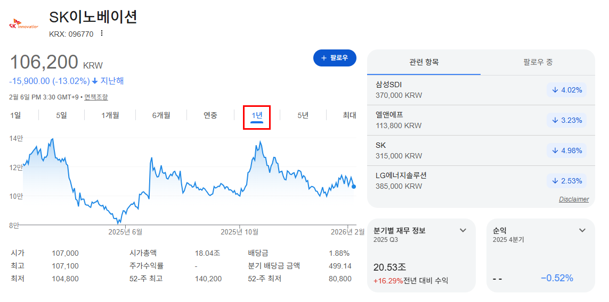Open the 관련 항목 tab
This screenshot has height=302, width=609.
[x=424, y=62]
